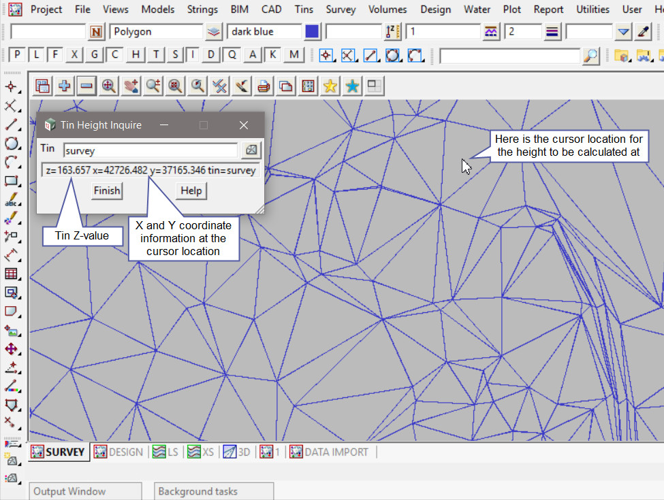Click the plus (add model) view icon
This screenshot has width=664, height=500.
(x=64, y=86)
